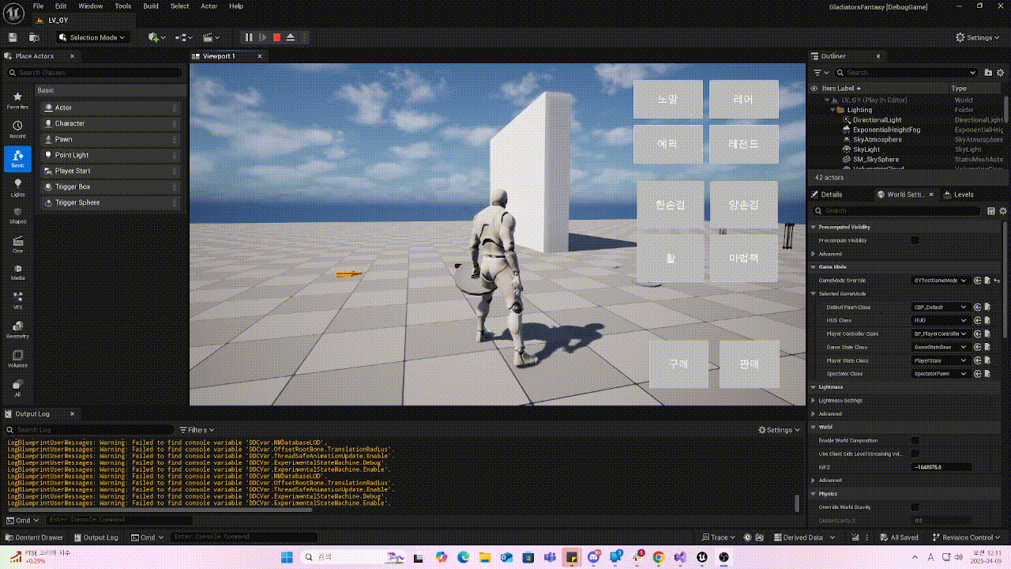
Task: Select Lights category in Place Actors
Action: (17, 187)
